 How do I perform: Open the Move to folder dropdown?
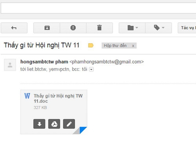click(132, 28)
